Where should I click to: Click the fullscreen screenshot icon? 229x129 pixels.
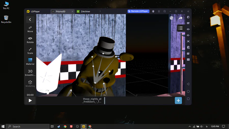pos(188,41)
